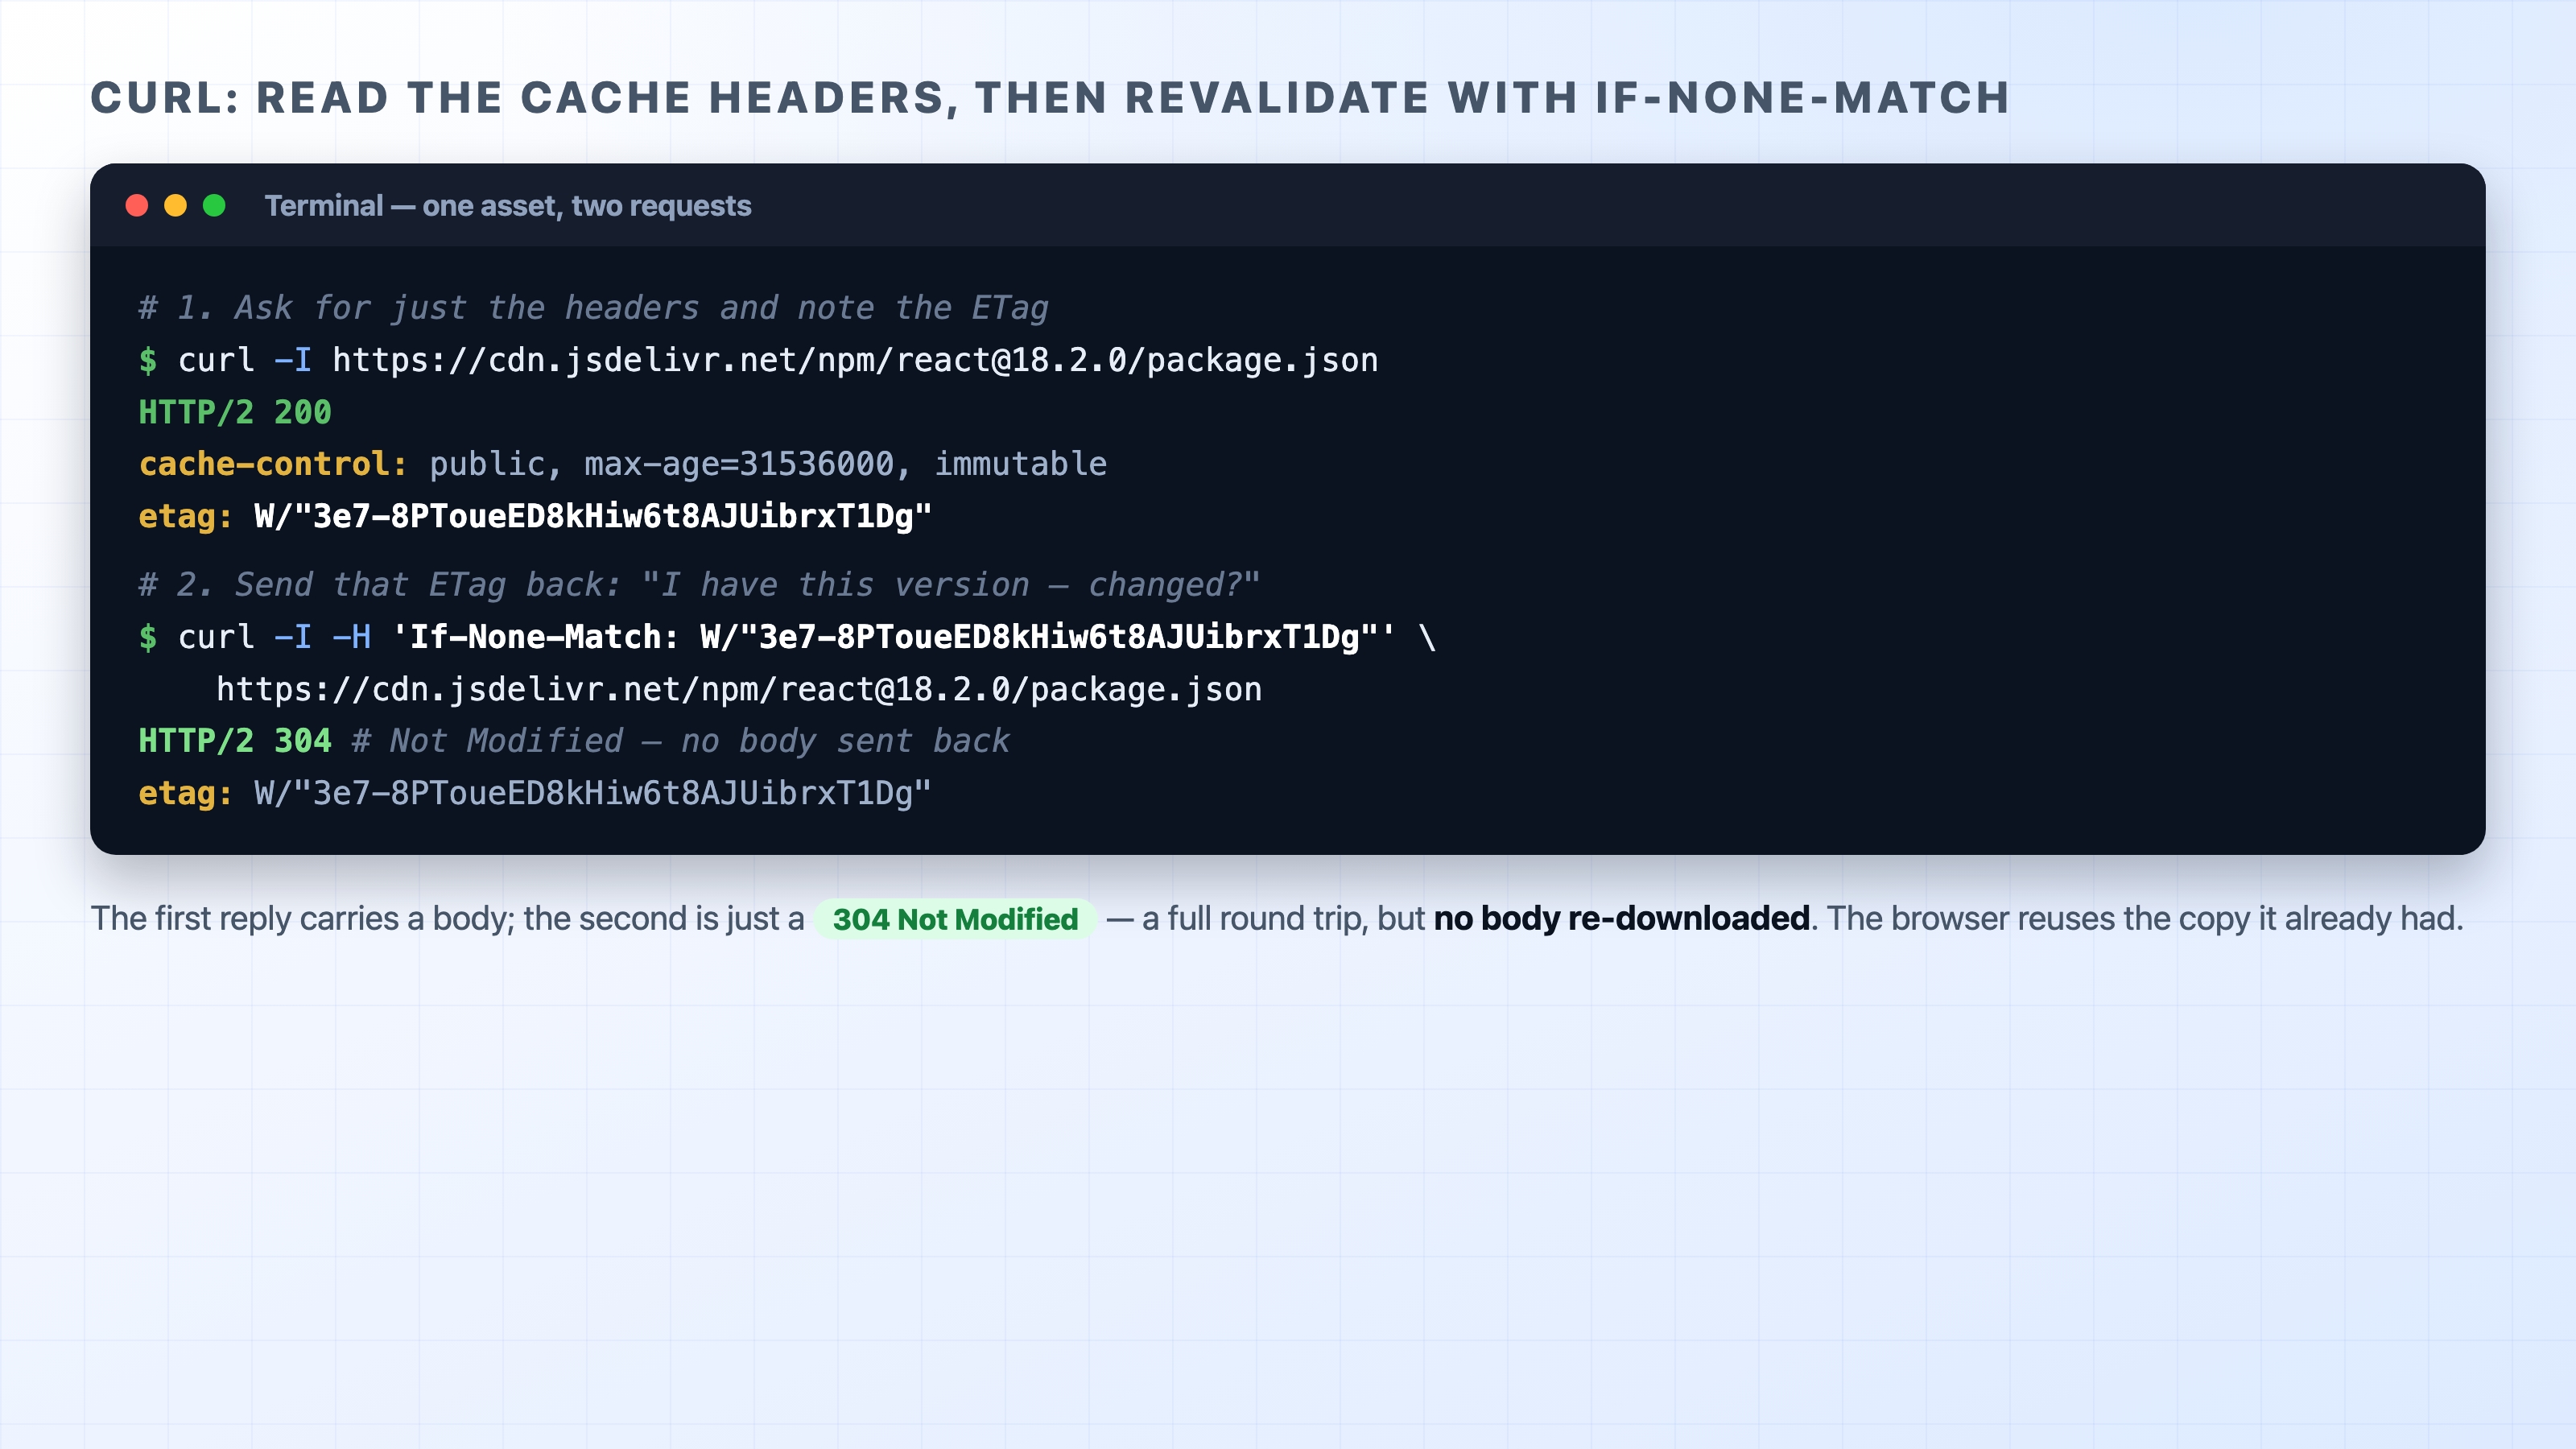Viewport: 2576px width, 1449px height.
Task: Click the yellow minimize dot in terminal header
Action: click(175, 205)
